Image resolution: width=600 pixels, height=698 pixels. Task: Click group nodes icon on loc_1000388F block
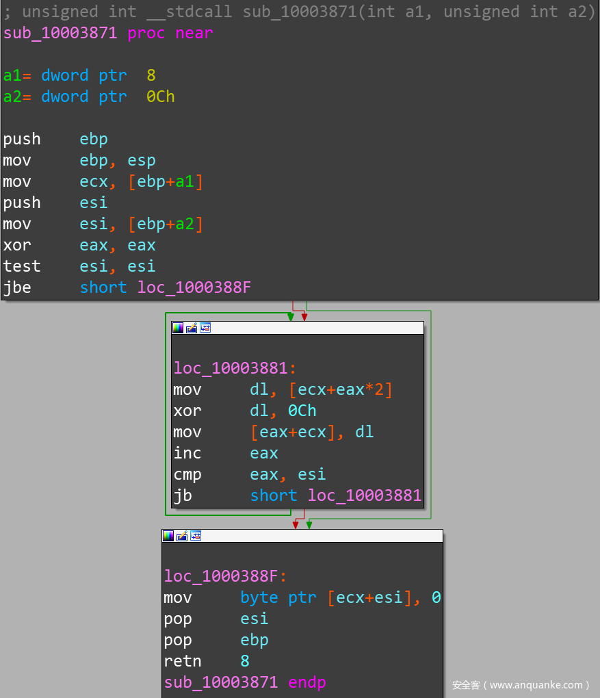tap(195, 536)
